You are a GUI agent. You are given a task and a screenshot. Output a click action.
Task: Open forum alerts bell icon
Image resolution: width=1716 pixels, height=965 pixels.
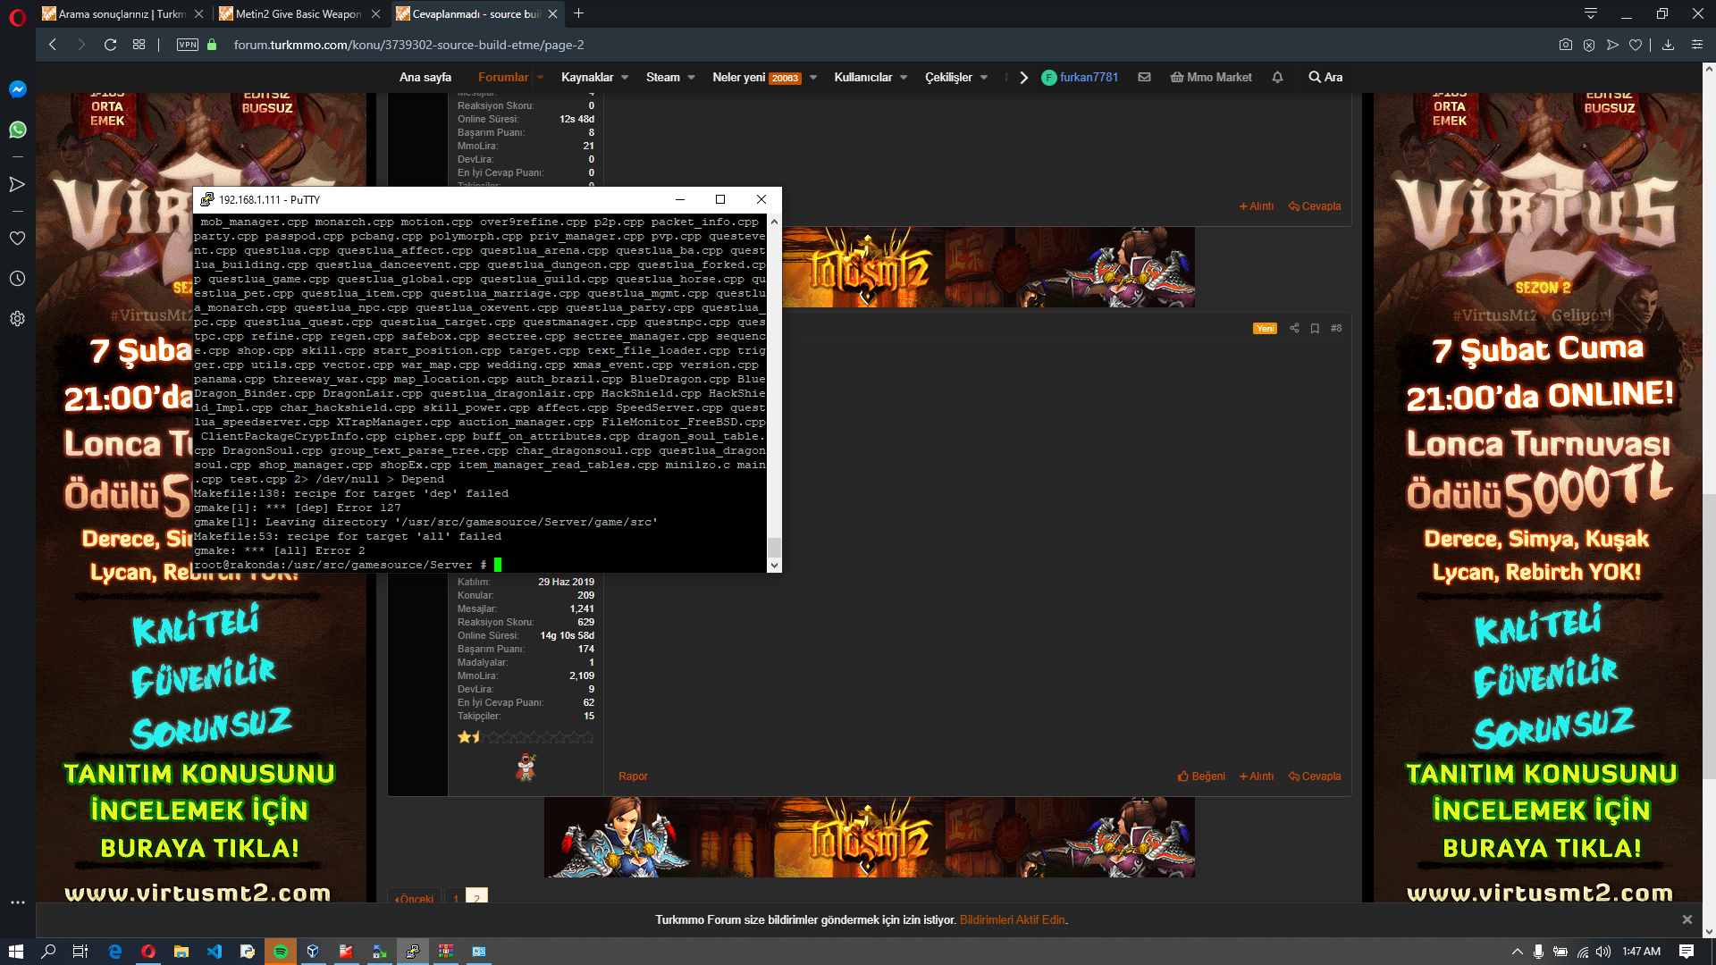pyautogui.click(x=1277, y=77)
